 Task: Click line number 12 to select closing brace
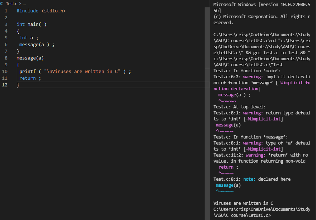[4, 85]
